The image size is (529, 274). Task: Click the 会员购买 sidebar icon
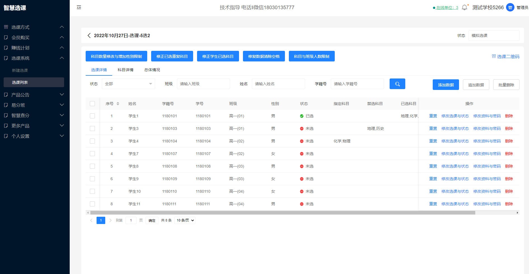click(x=6, y=37)
